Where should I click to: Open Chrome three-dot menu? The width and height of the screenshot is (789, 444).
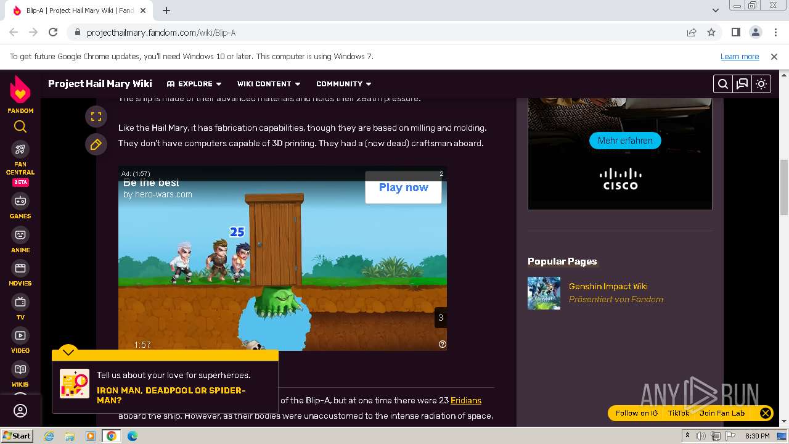(775, 32)
